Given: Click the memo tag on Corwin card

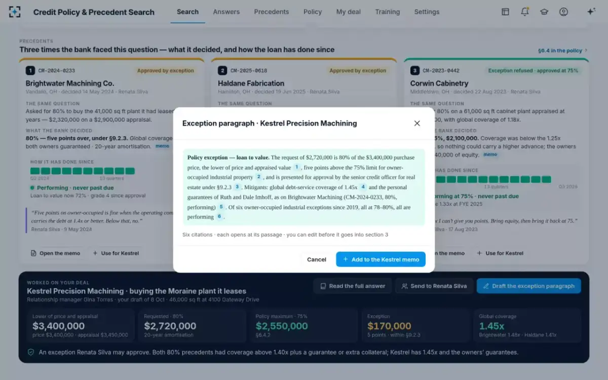Looking at the screenshot, I should (490, 155).
